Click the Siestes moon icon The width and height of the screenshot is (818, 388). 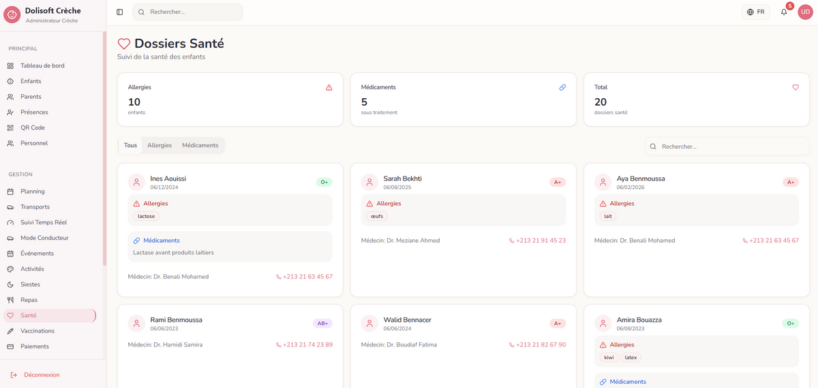pos(10,284)
